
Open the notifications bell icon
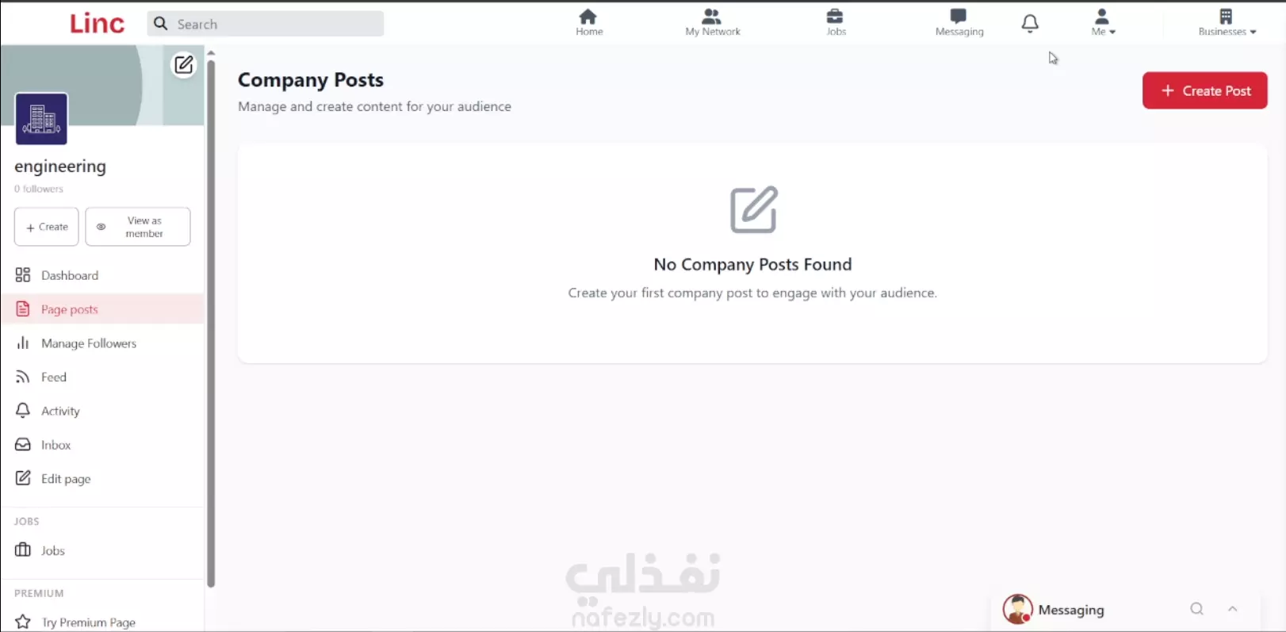[1030, 24]
